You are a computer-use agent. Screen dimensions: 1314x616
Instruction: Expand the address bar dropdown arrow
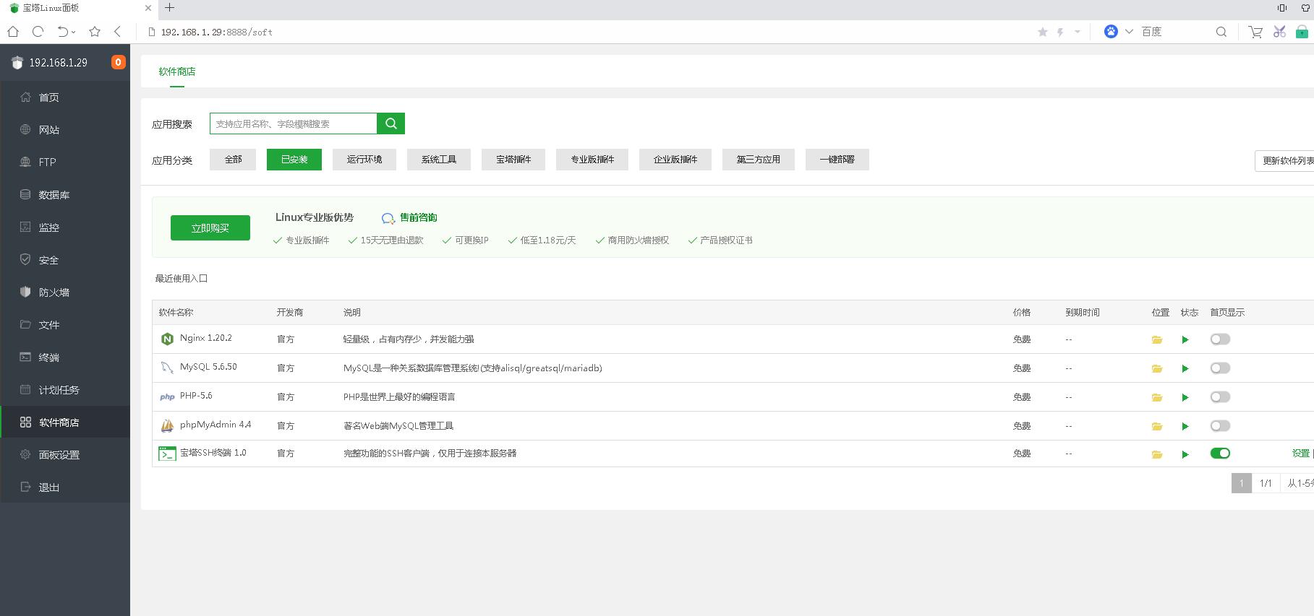click(1078, 32)
